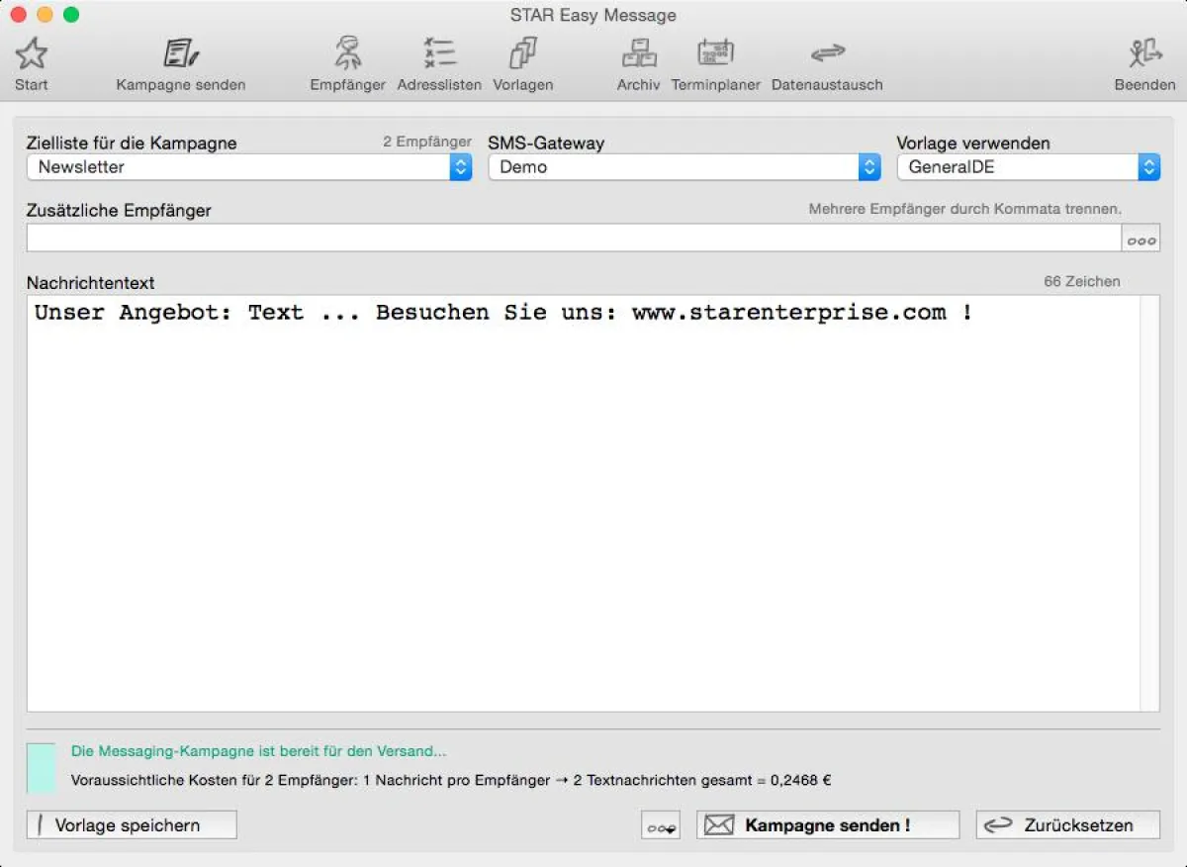Open the Terminplaner
The width and height of the screenshot is (1187, 867).
715,59
